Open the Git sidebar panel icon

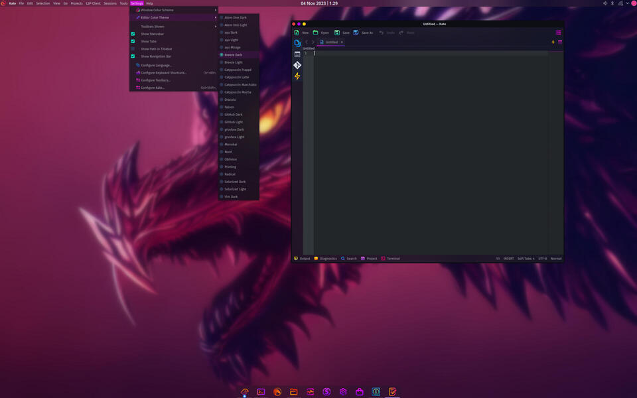click(x=297, y=65)
